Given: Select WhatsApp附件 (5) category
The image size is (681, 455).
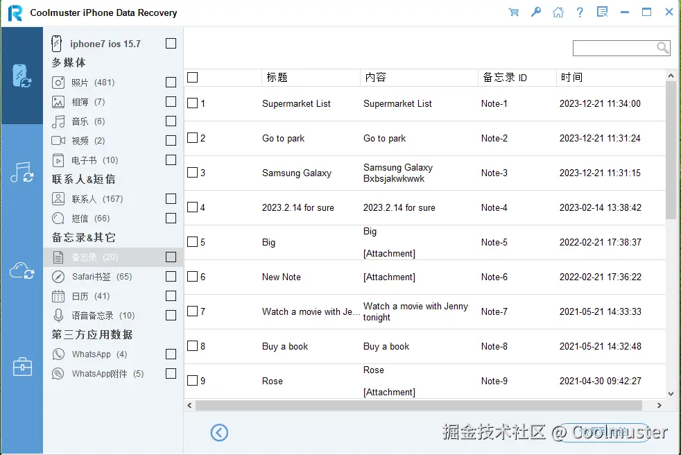Looking at the screenshot, I should 113,374.
